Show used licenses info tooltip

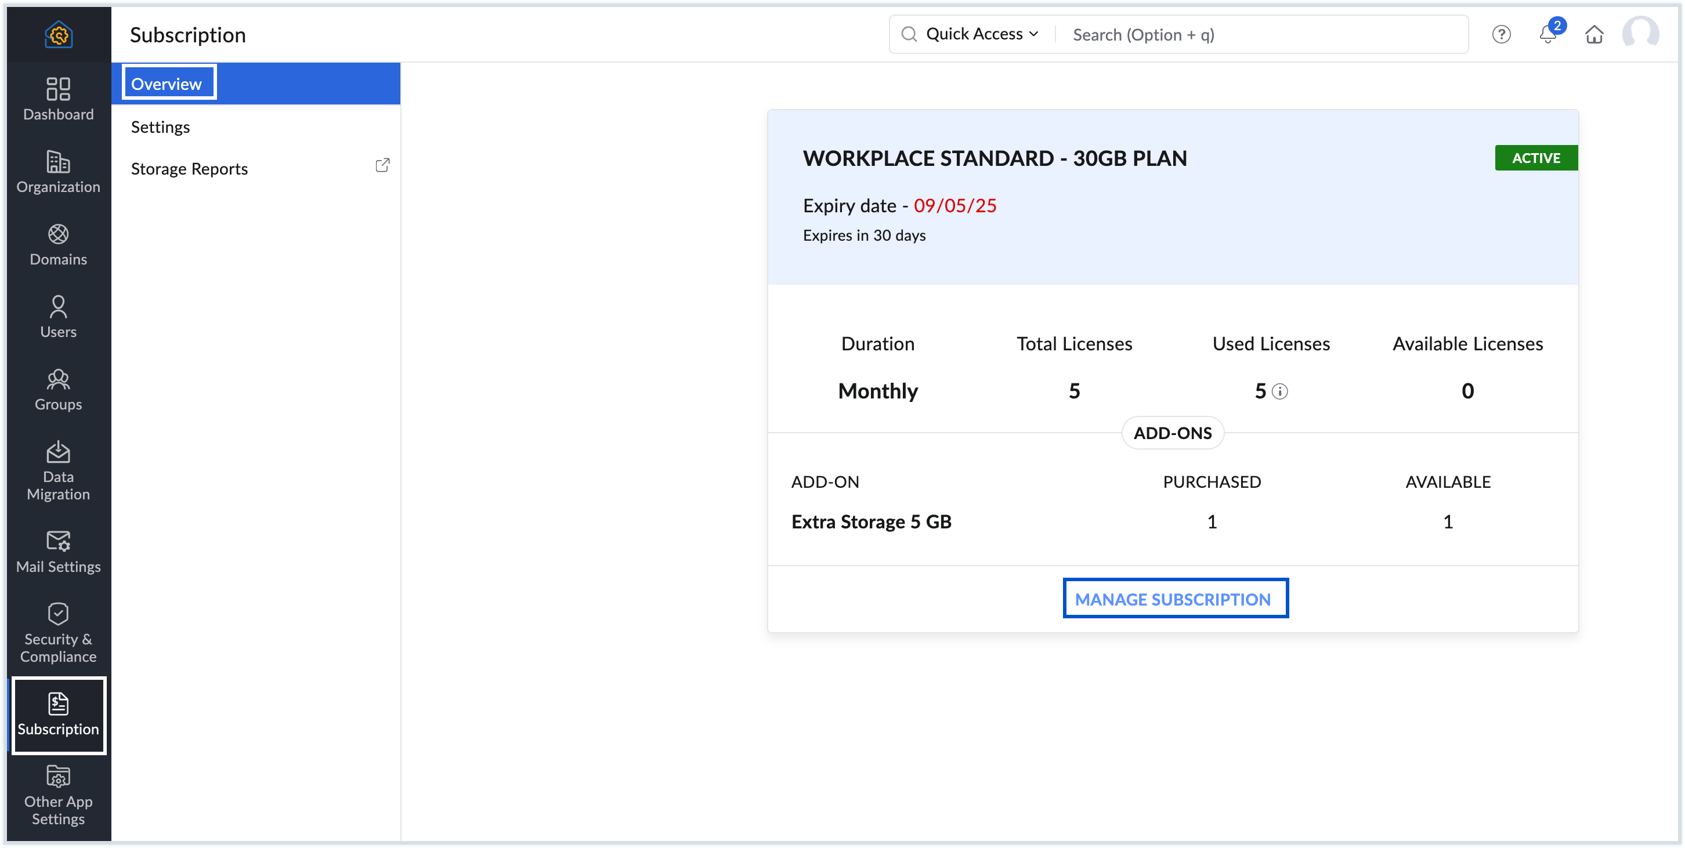pos(1281,392)
